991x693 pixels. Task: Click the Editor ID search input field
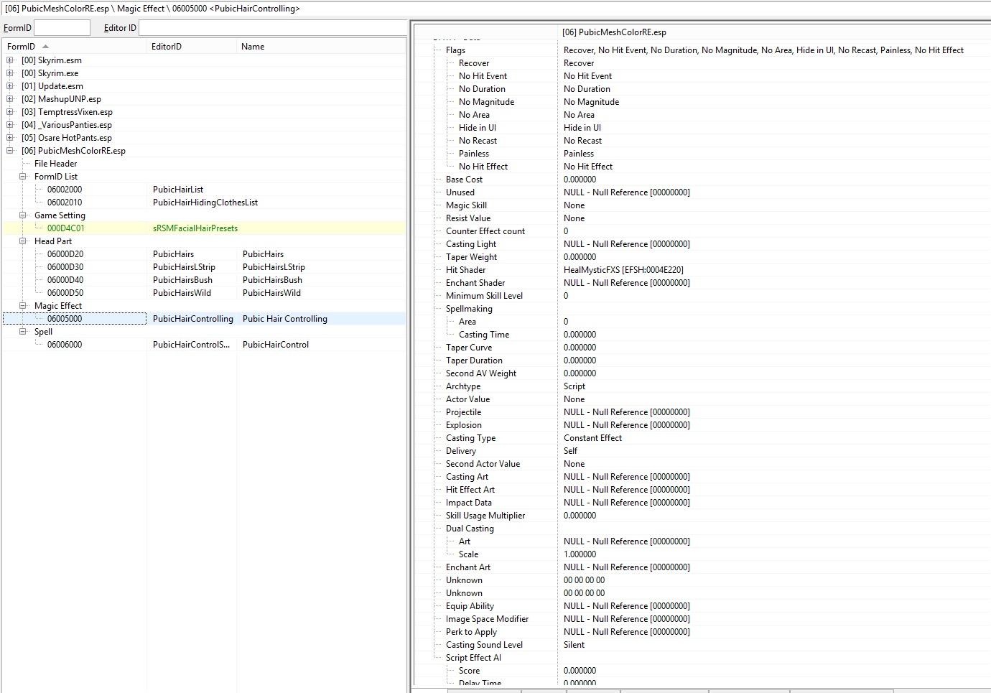pyautogui.click(x=273, y=28)
